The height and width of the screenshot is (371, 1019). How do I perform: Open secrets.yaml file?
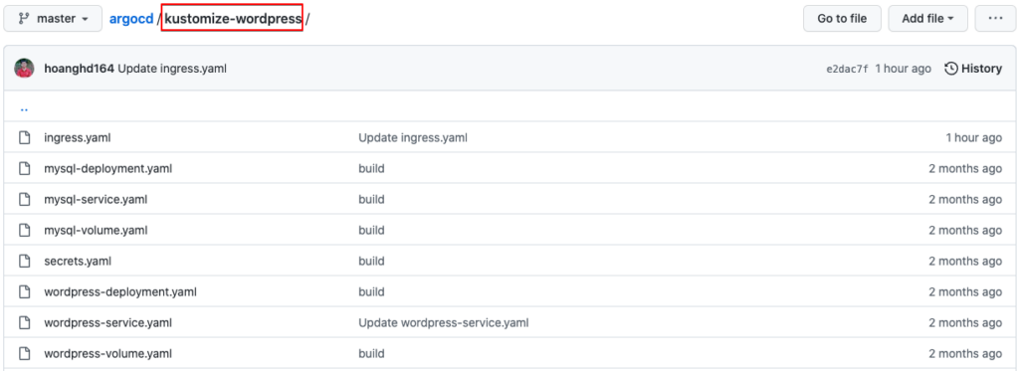point(78,262)
